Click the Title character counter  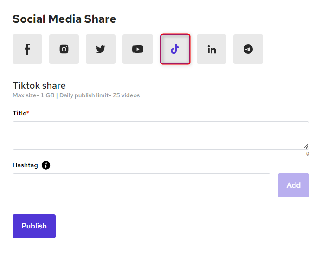(x=307, y=154)
